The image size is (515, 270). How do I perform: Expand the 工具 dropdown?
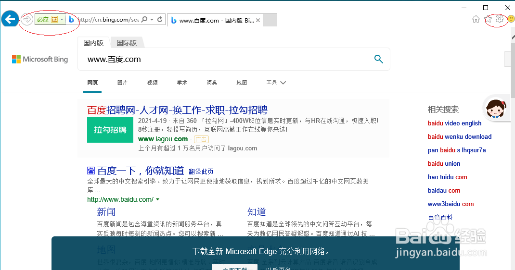pos(276,83)
